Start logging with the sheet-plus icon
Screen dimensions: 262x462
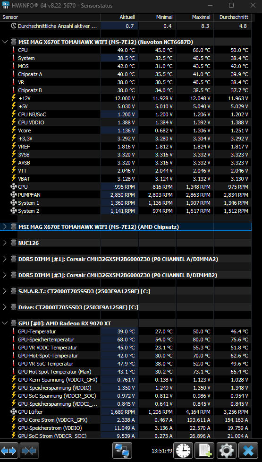[205, 450]
